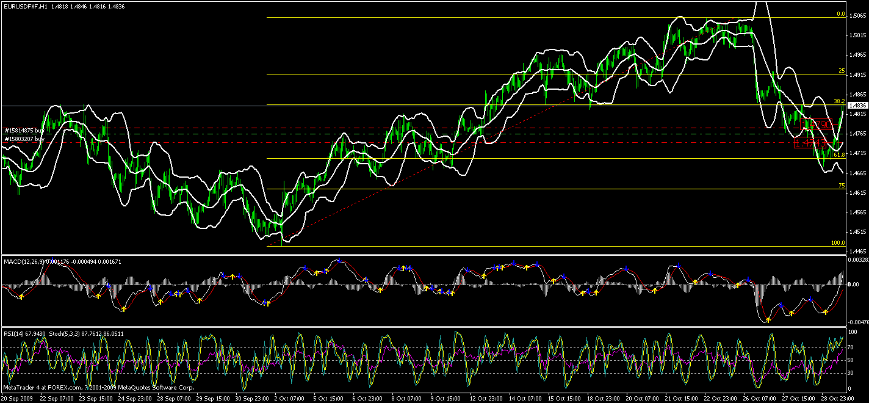The image size is (869, 403).
Task: Click the 1.4965 price scale value
Action: 857,55
